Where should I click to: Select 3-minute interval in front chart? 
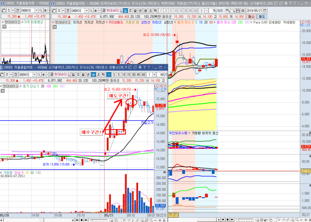pos(114,74)
